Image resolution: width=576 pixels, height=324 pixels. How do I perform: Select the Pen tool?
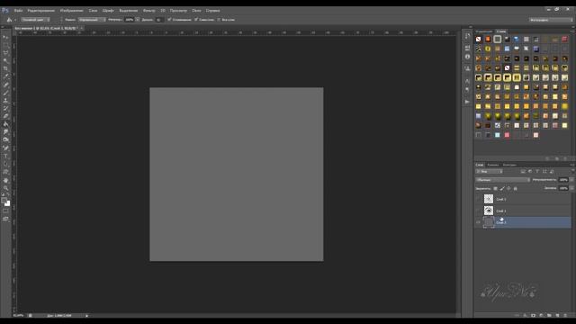pyautogui.click(x=6, y=148)
